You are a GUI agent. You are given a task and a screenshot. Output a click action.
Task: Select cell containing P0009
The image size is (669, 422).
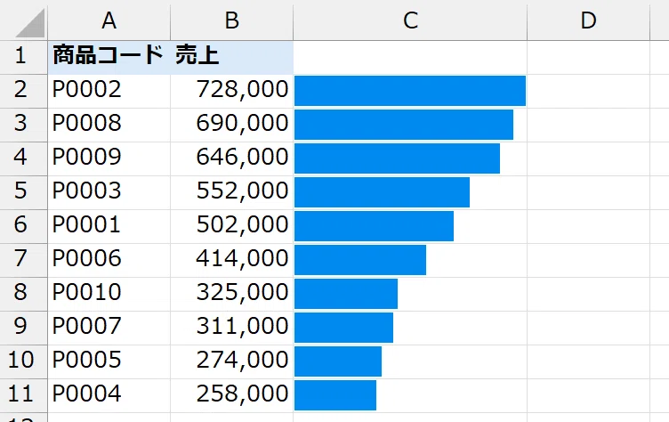109,158
